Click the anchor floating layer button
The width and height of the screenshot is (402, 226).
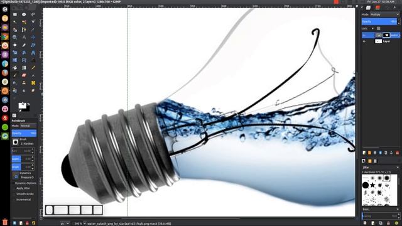(391, 153)
